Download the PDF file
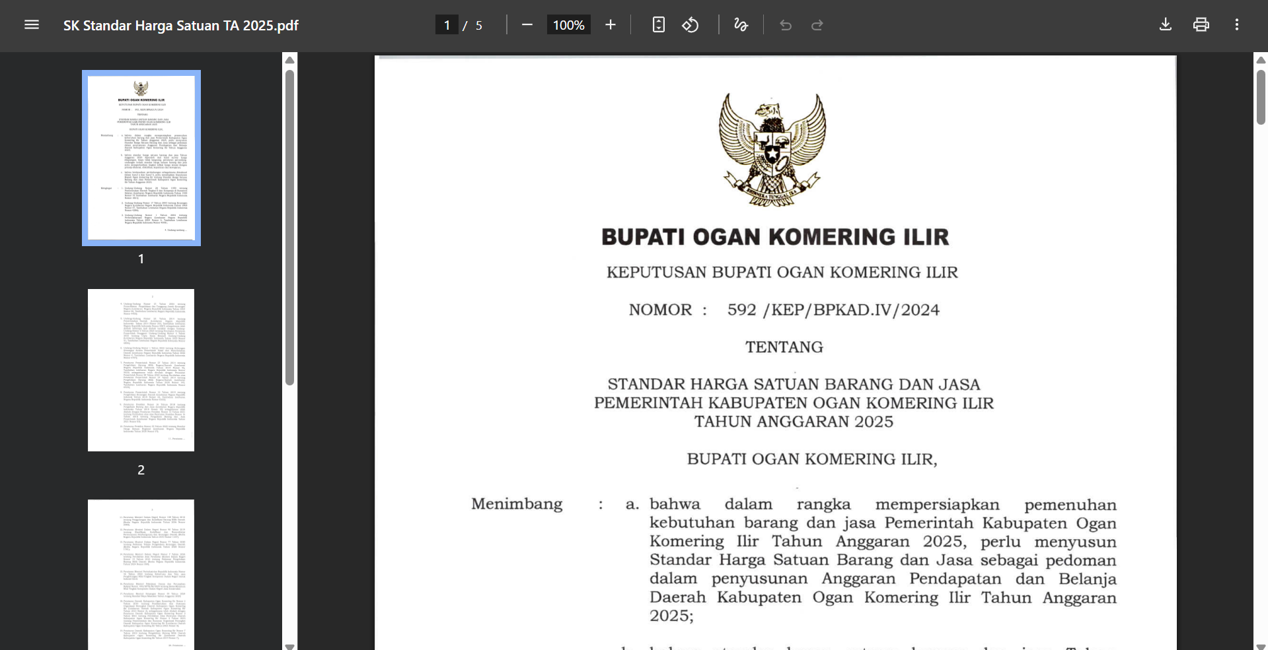Image resolution: width=1268 pixels, height=650 pixels. 1166,25
